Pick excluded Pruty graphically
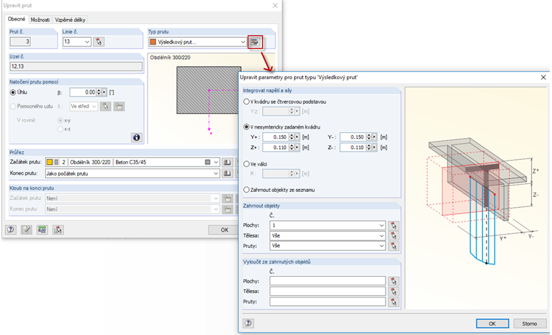This screenshot has height=335, width=552. (x=394, y=302)
